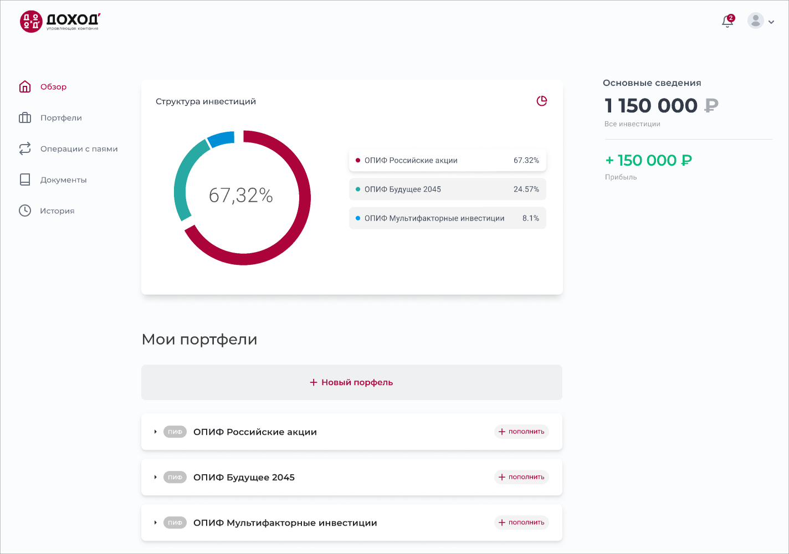The image size is (789, 554).
Task: Expand the ОПИФ Российские акции portfolio row
Action: click(155, 432)
